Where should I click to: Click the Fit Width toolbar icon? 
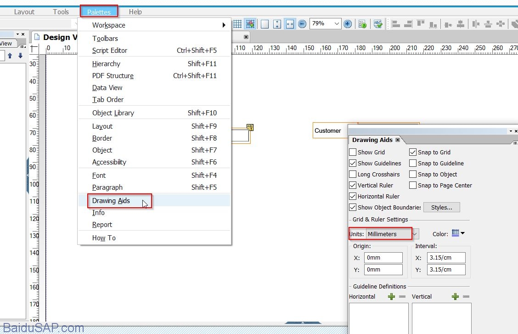click(x=290, y=24)
